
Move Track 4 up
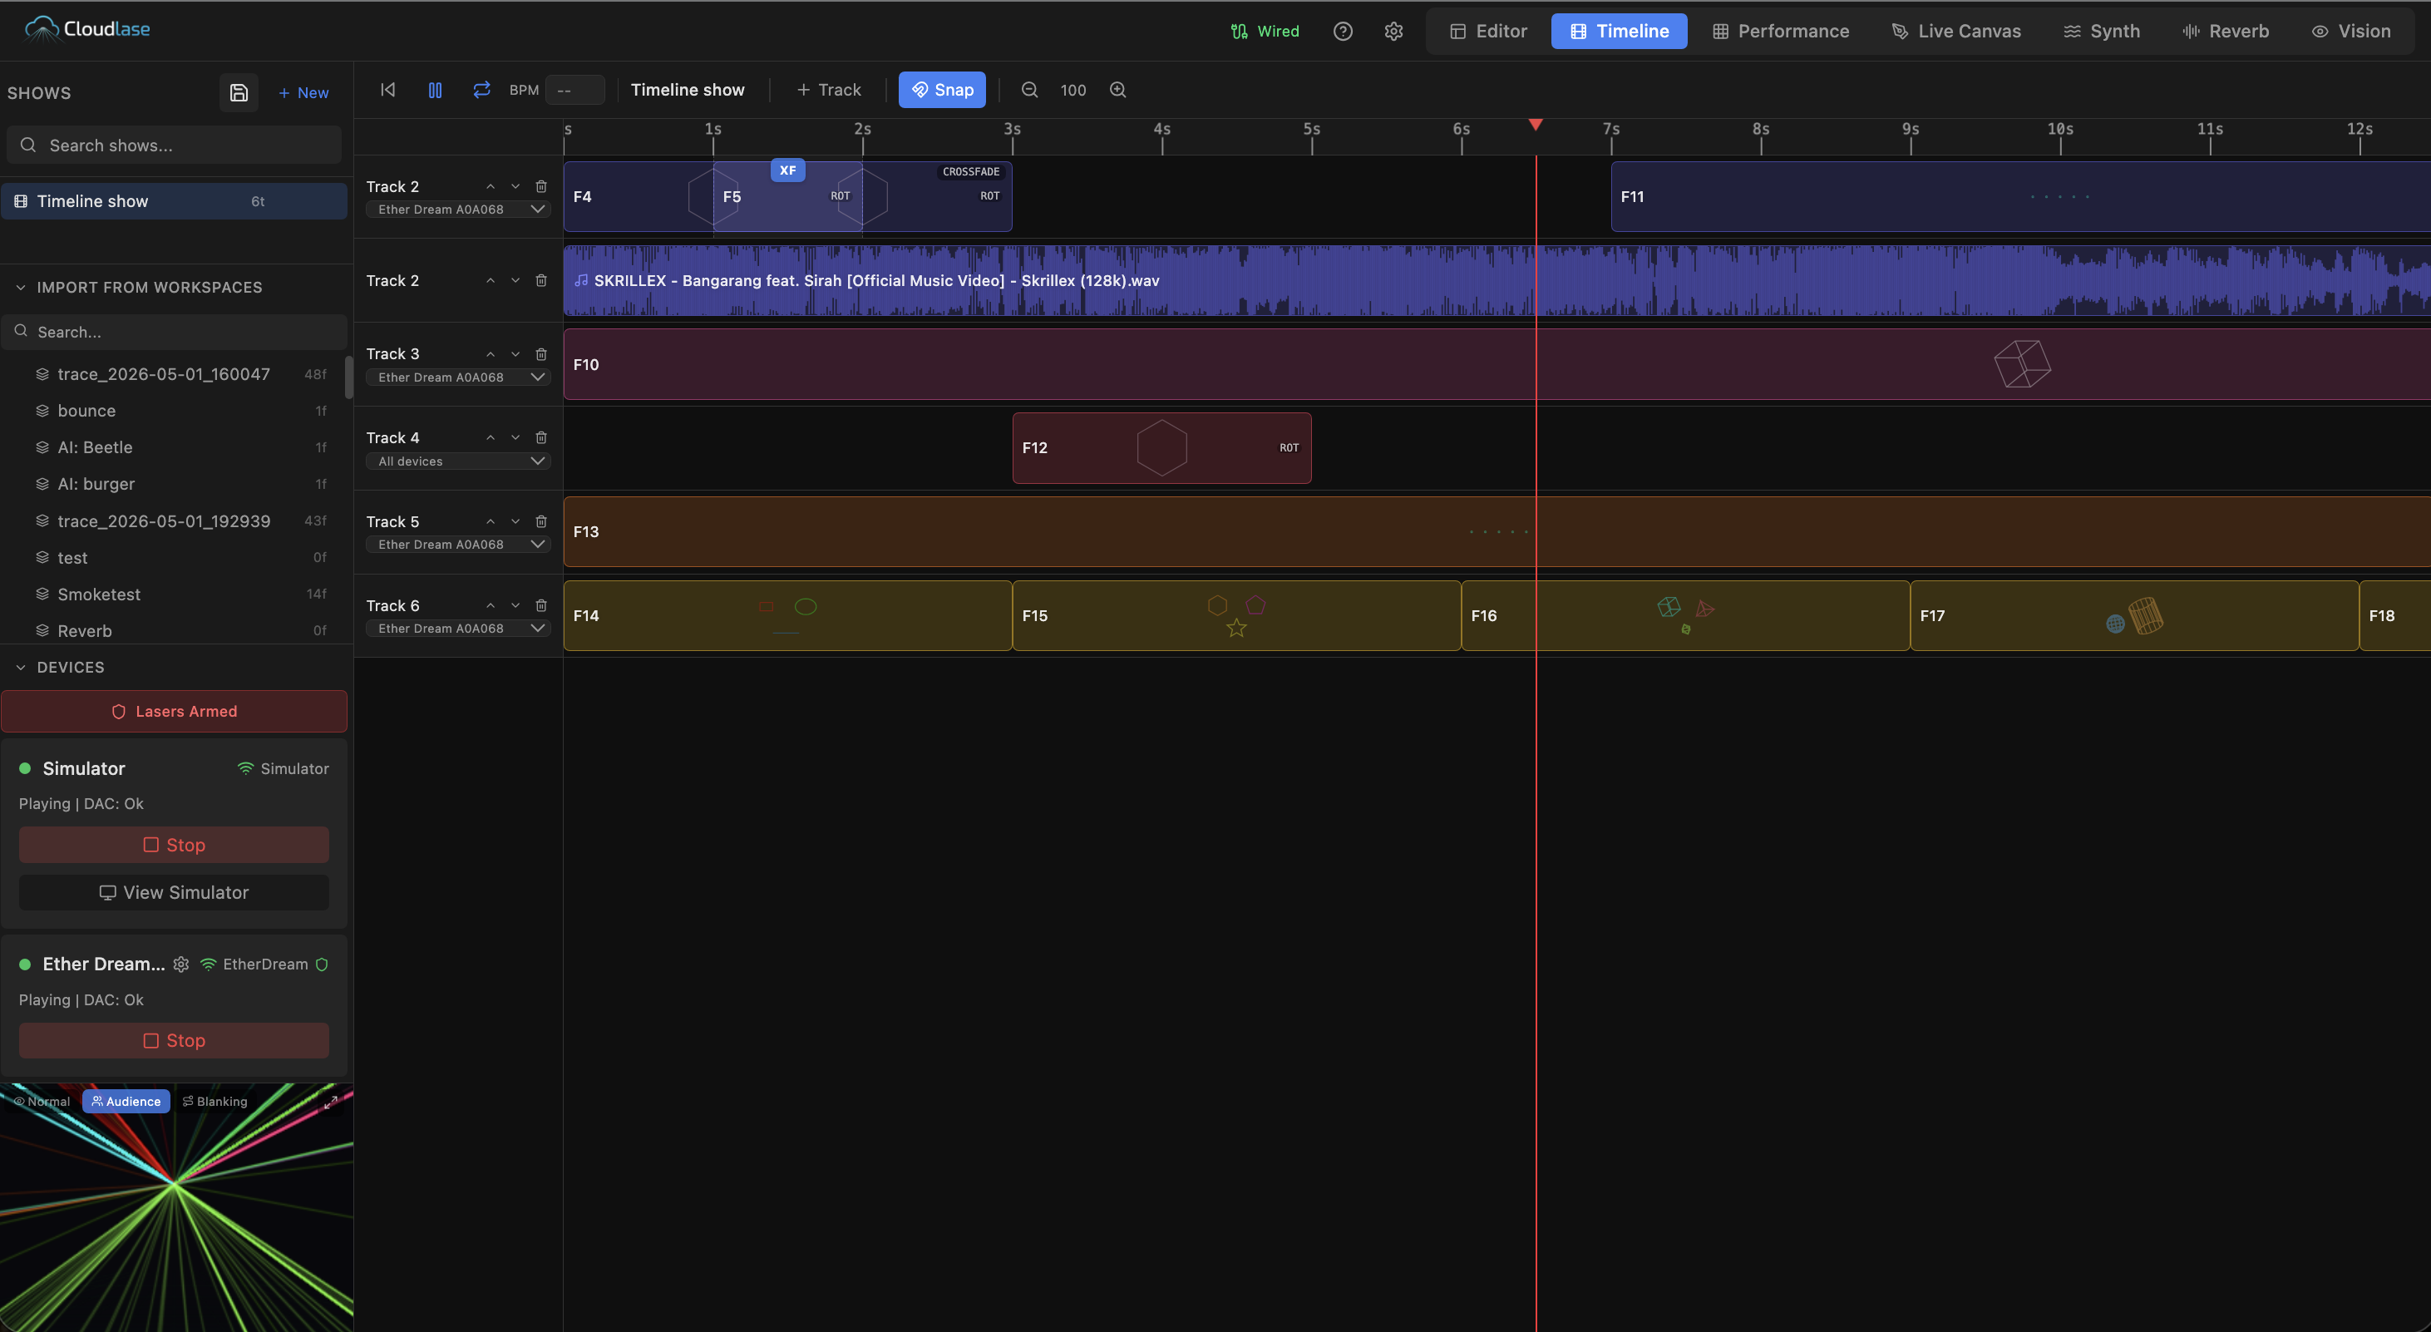click(491, 438)
